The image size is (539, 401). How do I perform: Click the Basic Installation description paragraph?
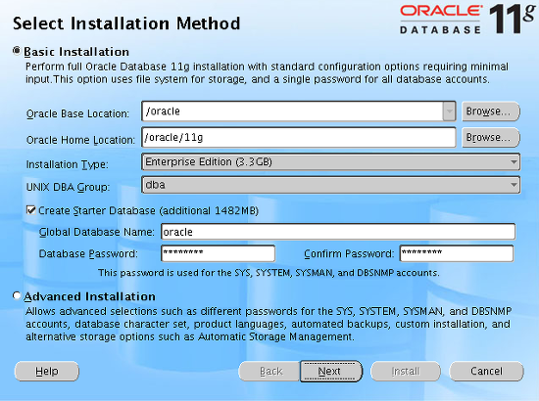point(268,72)
